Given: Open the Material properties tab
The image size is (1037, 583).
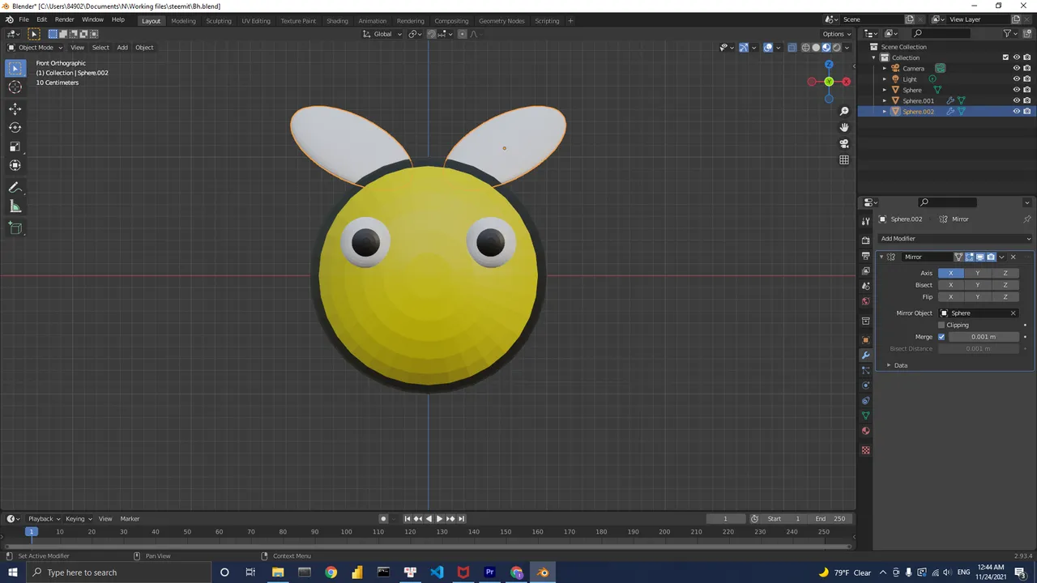Looking at the screenshot, I should click(865, 431).
